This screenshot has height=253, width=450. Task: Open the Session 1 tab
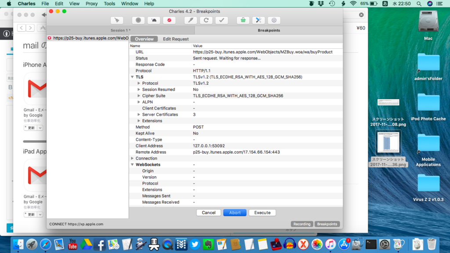(x=120, y=30)
